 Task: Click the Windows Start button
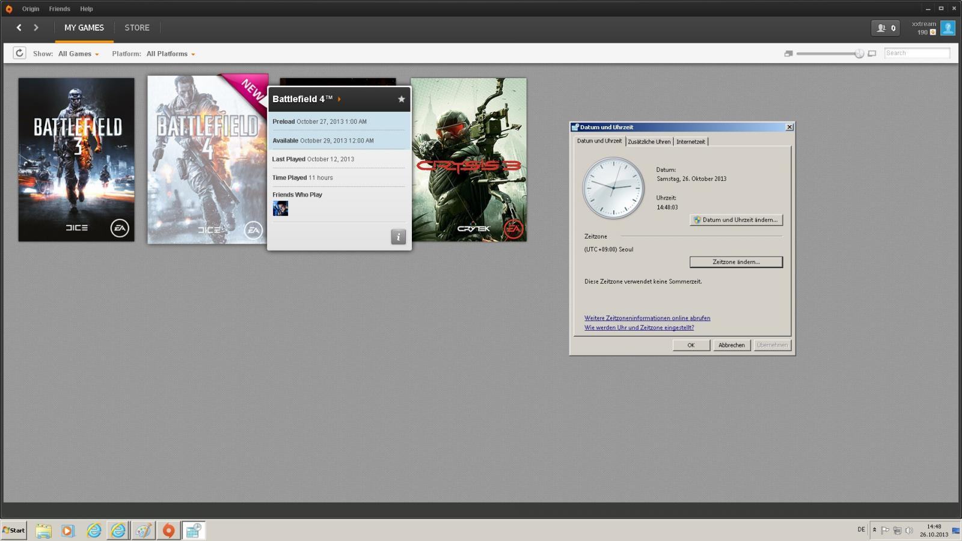[x=14, y=530]
